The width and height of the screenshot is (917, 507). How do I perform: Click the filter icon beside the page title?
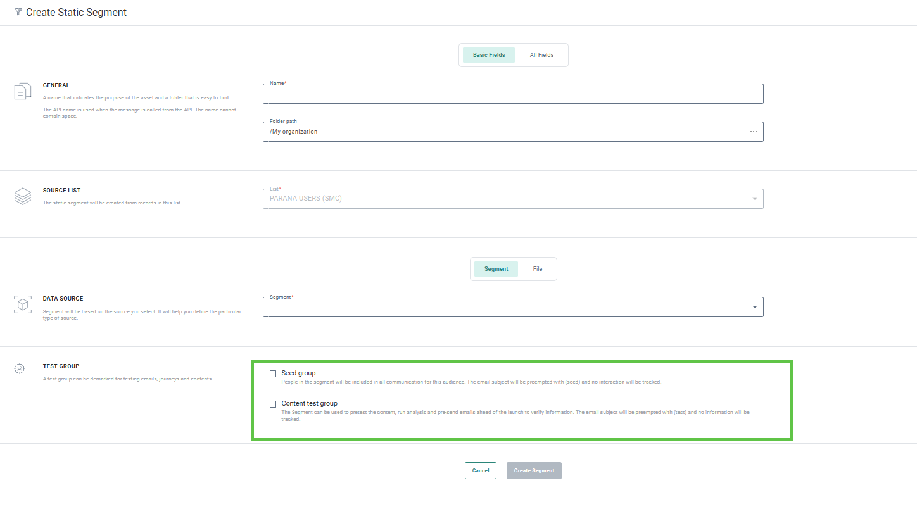tap(18, 12)
